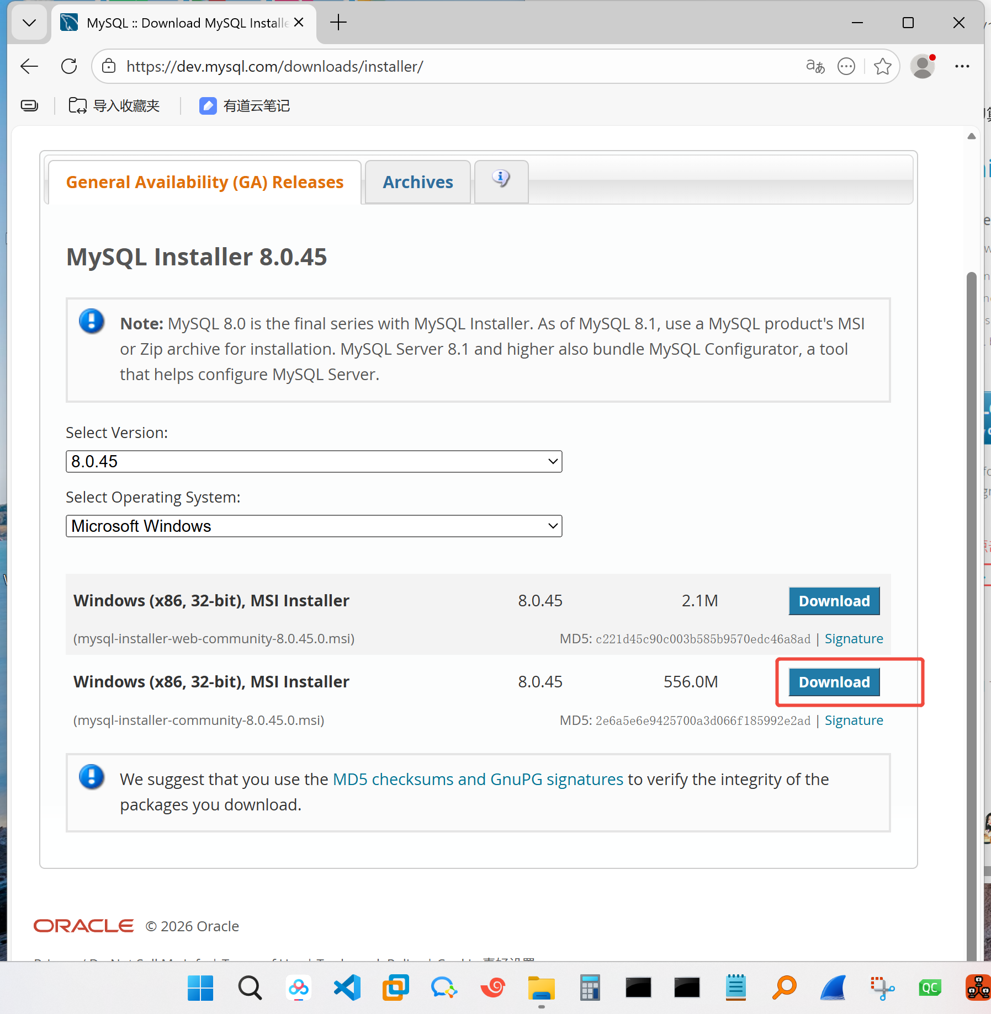The image size is (991, 1014).
Task: Open the translate page icon
Action: coord(815,66)
